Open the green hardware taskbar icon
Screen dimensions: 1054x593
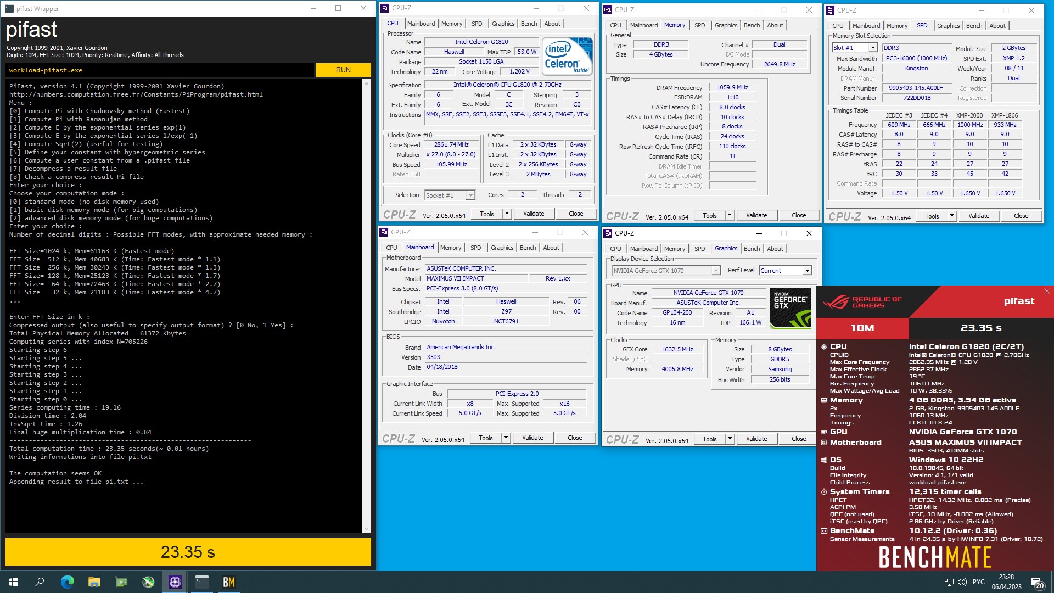121,582
